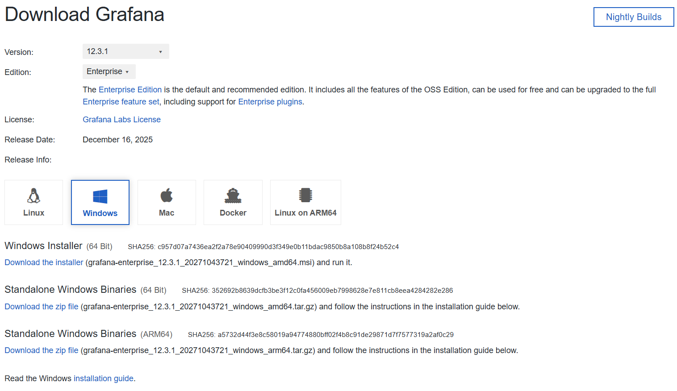Screen dimensions: 677x391
Task: Open the Nightly Builds page
Action: point(633,17)
